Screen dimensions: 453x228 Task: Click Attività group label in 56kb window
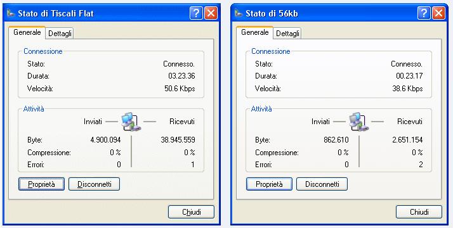tap(261, 109)
